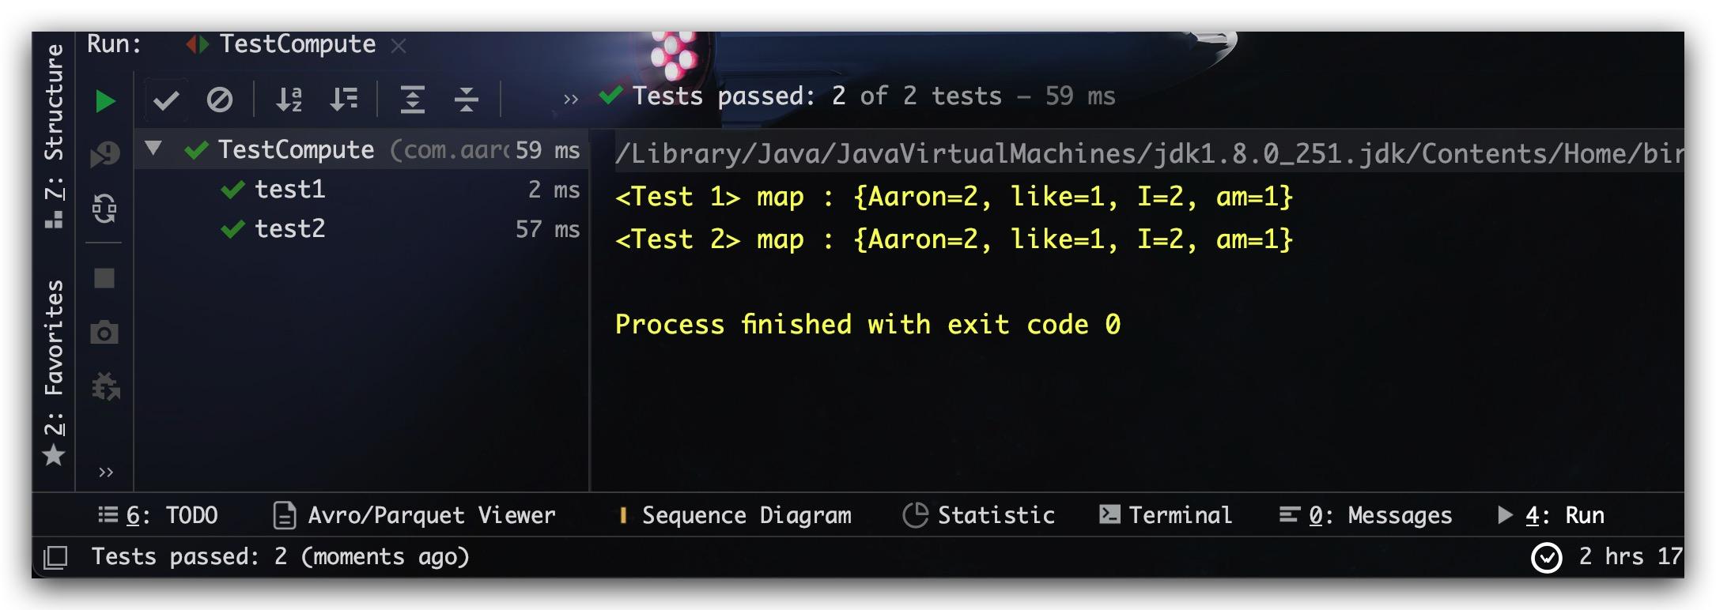Open Favorites side panel
1716x610 pixels.
click(x=53, y=373)
